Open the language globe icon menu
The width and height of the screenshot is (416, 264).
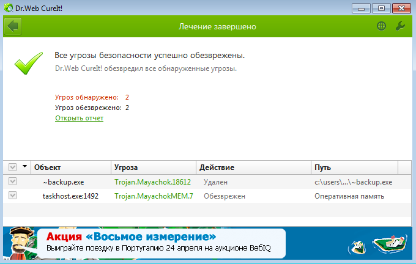pyautogui.click(x=381, y=26)
